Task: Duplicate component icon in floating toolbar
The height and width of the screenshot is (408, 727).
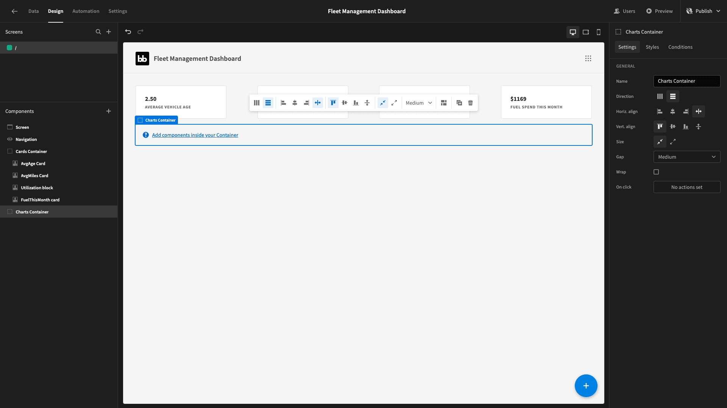Action: pyautogui.click(x=459, y=103)
